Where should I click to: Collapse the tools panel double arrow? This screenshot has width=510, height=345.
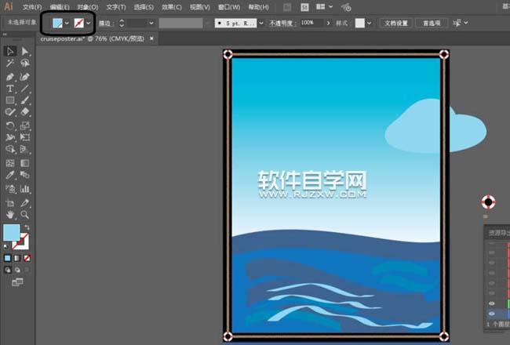(x=5, y=34)
